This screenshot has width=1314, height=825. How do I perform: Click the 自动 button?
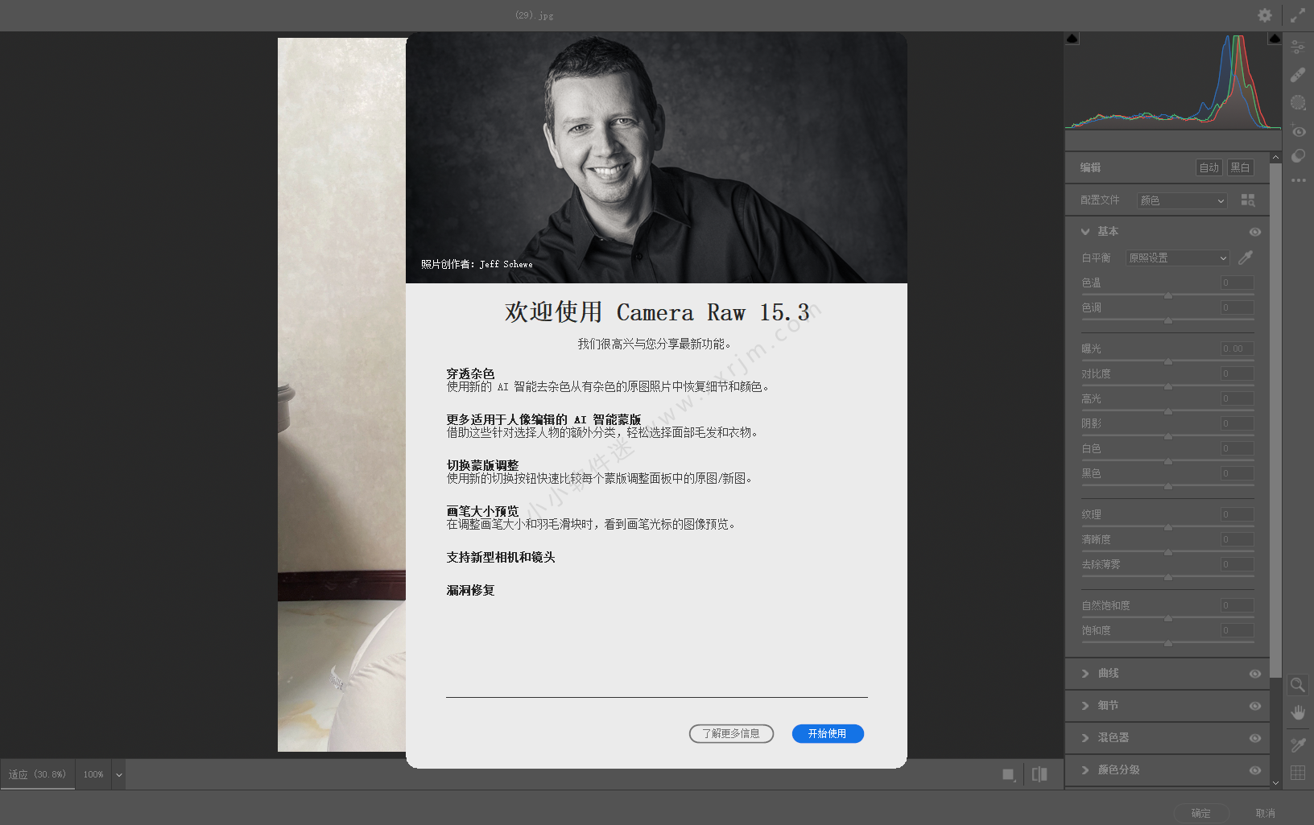[x=1209, y=167]
